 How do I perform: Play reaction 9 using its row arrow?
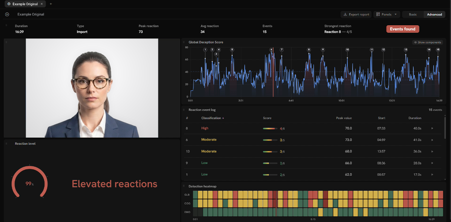tap(432, 163)
